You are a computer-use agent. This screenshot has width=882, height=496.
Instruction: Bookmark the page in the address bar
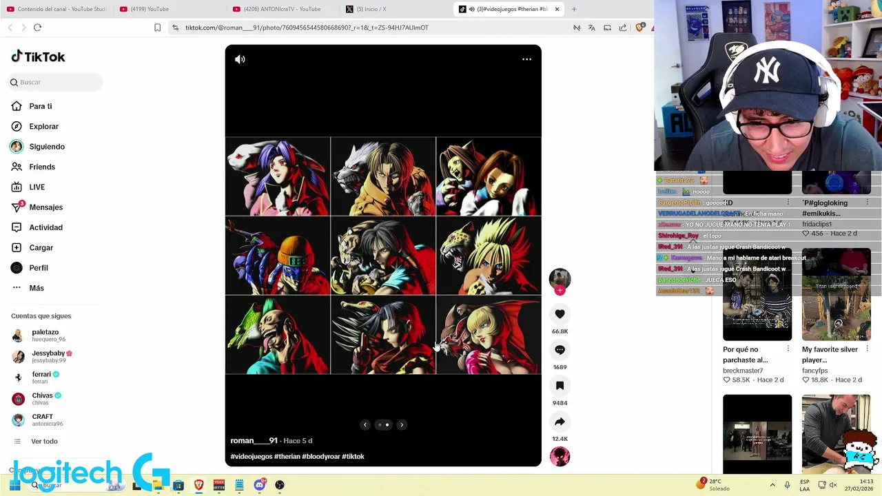157,28
